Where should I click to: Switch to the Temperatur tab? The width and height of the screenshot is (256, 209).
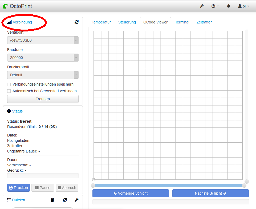101,22
